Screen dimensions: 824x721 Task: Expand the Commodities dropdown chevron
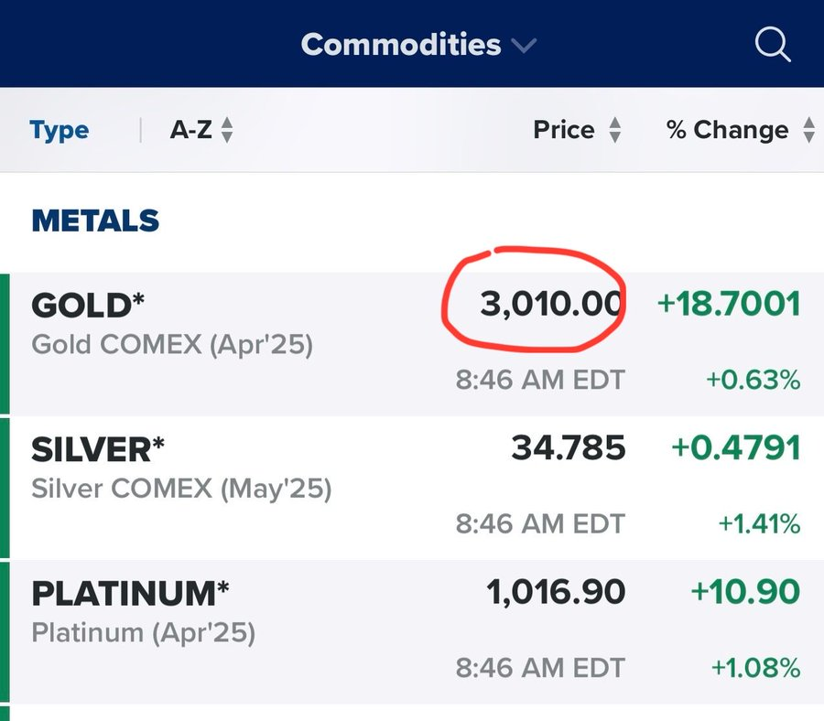pyautogui.click(x=525, y=45)
